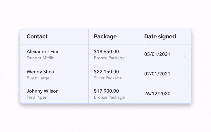Select Alexander Finn contact name
Screen dimensions: 211x132
(43, 52)
